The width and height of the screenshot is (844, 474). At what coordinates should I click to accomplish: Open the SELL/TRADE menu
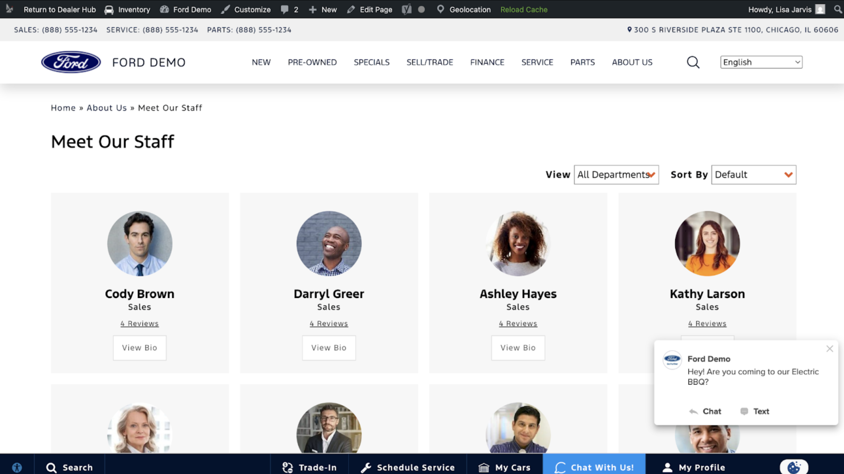click(x=430, y=62)
